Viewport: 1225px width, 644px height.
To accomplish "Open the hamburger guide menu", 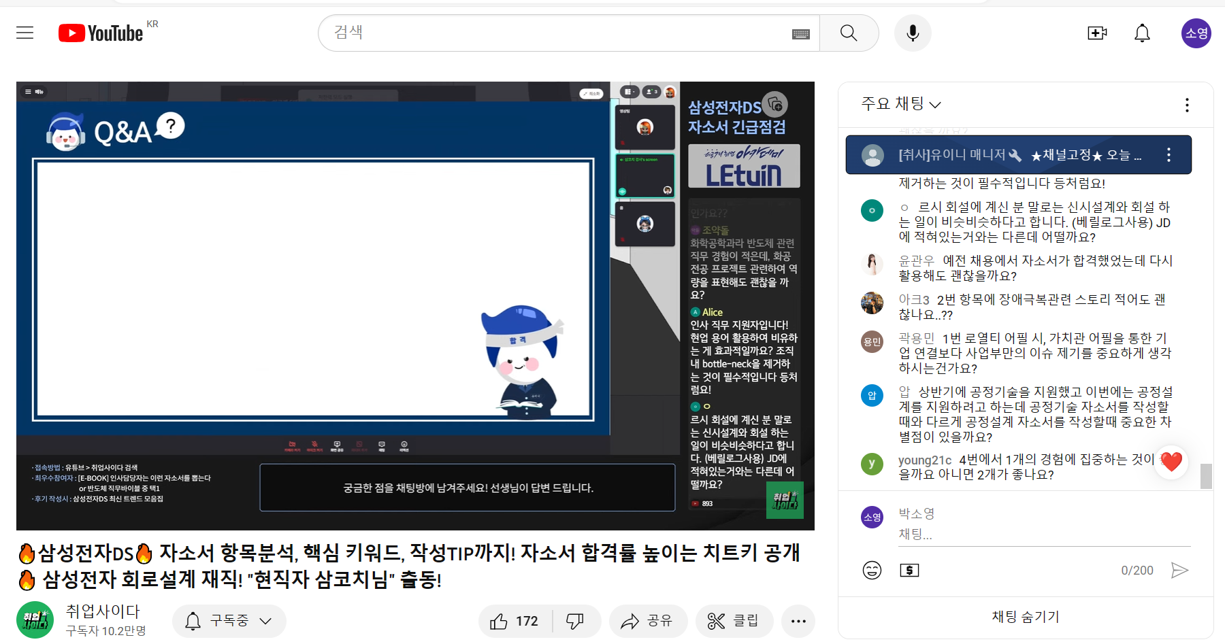I will click(x=25, y=33).
